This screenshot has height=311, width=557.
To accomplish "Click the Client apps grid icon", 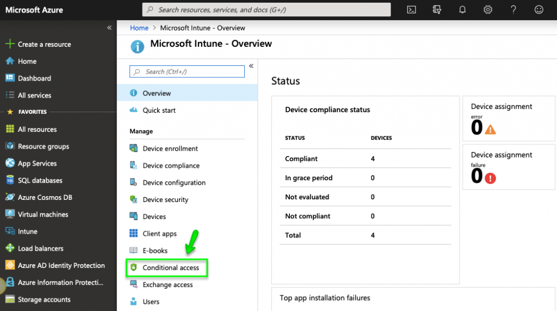I will tap(134, 233).
